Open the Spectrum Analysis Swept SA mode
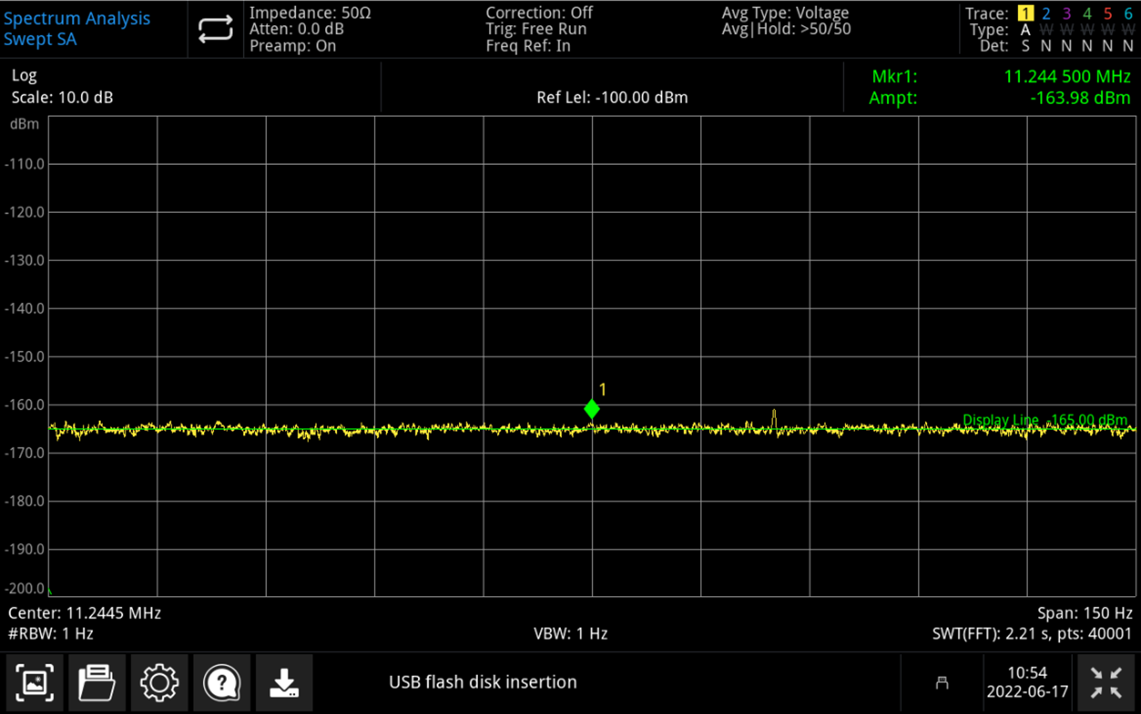Image resolution: width=1141 pixels, height=714 pixels. [77, 28]
